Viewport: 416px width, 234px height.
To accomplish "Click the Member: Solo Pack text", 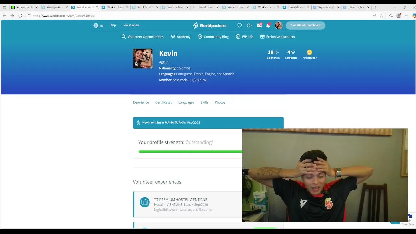I will pyautogui.click(x=182, y=80).
